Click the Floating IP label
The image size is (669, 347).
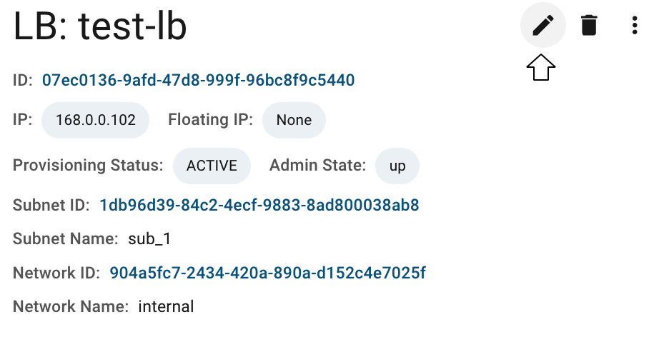[210, 120]
